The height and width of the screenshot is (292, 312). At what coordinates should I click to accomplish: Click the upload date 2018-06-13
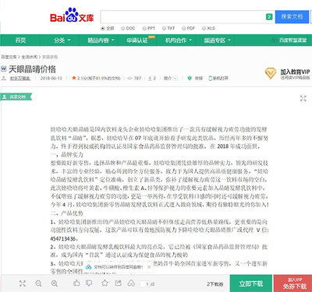pyautogui.click(x=51, y=78)
